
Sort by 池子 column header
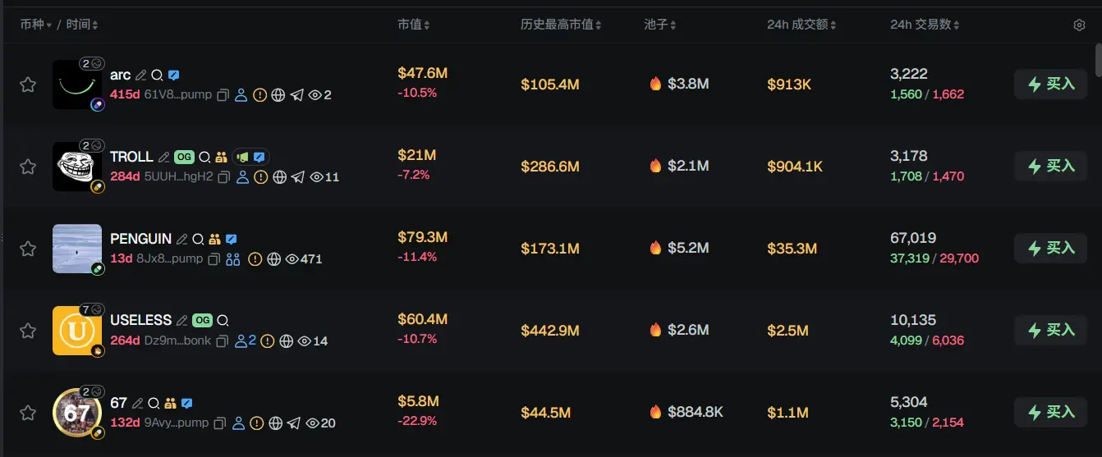click(x=660, y=25)
